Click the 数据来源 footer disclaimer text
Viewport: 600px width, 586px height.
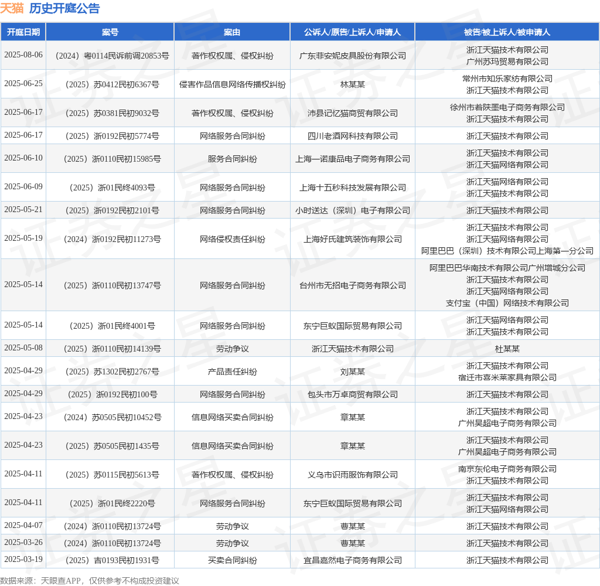pos(90,581)
